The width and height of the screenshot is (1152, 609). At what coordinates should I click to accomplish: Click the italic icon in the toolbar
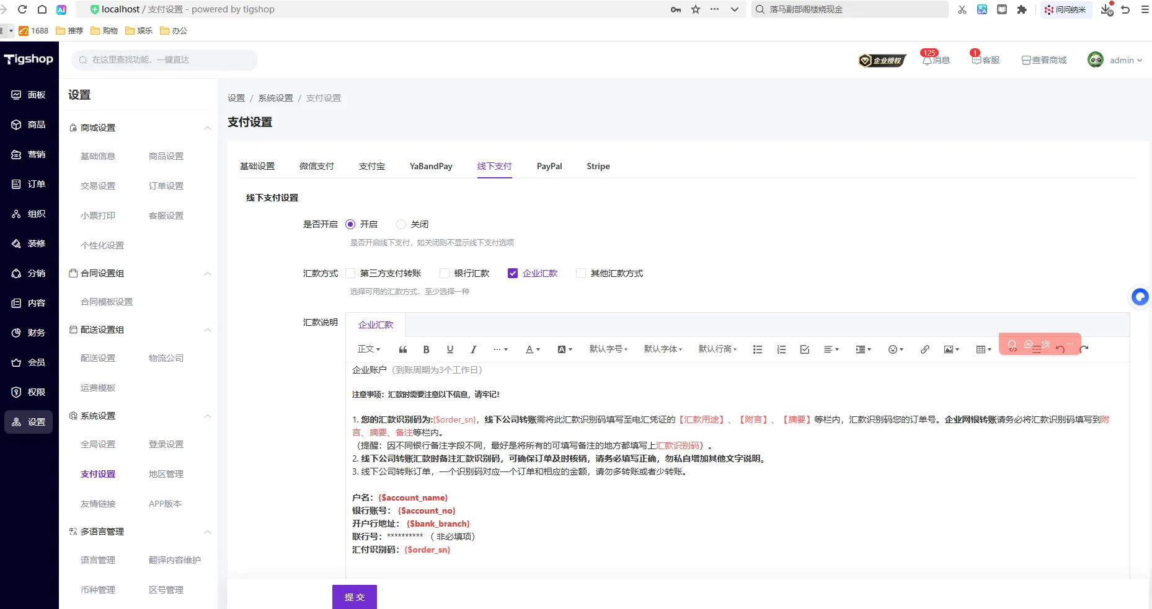tap(473, 349)
